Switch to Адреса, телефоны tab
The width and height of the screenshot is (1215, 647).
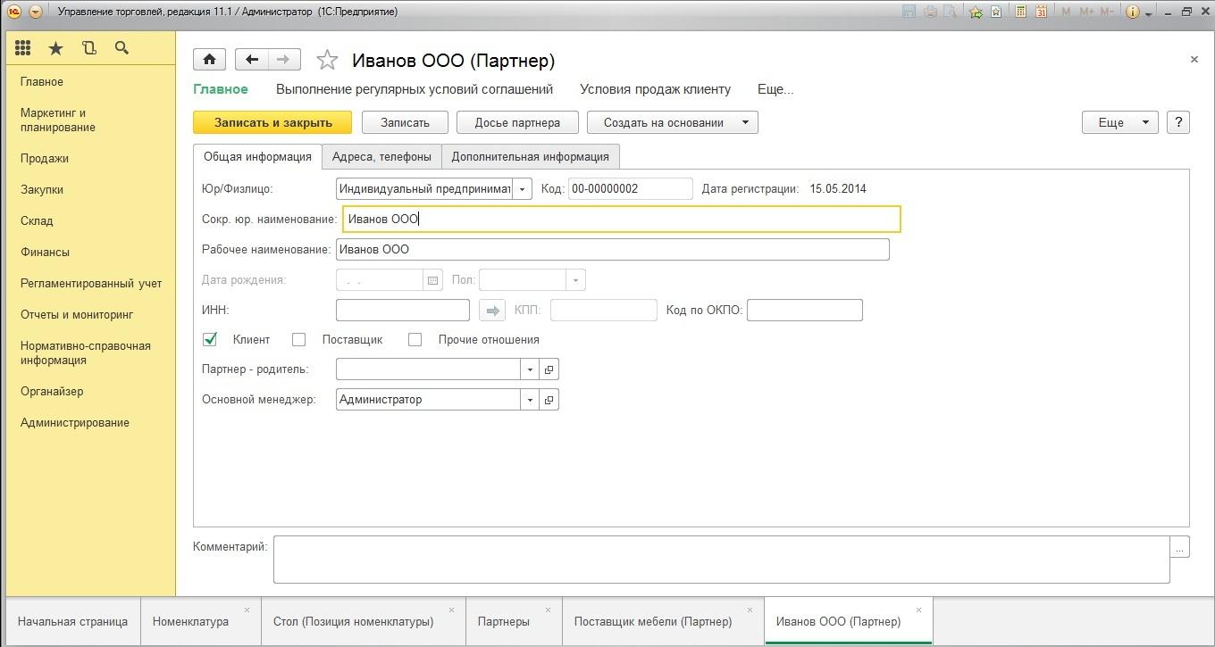click(x=381, y=156)
